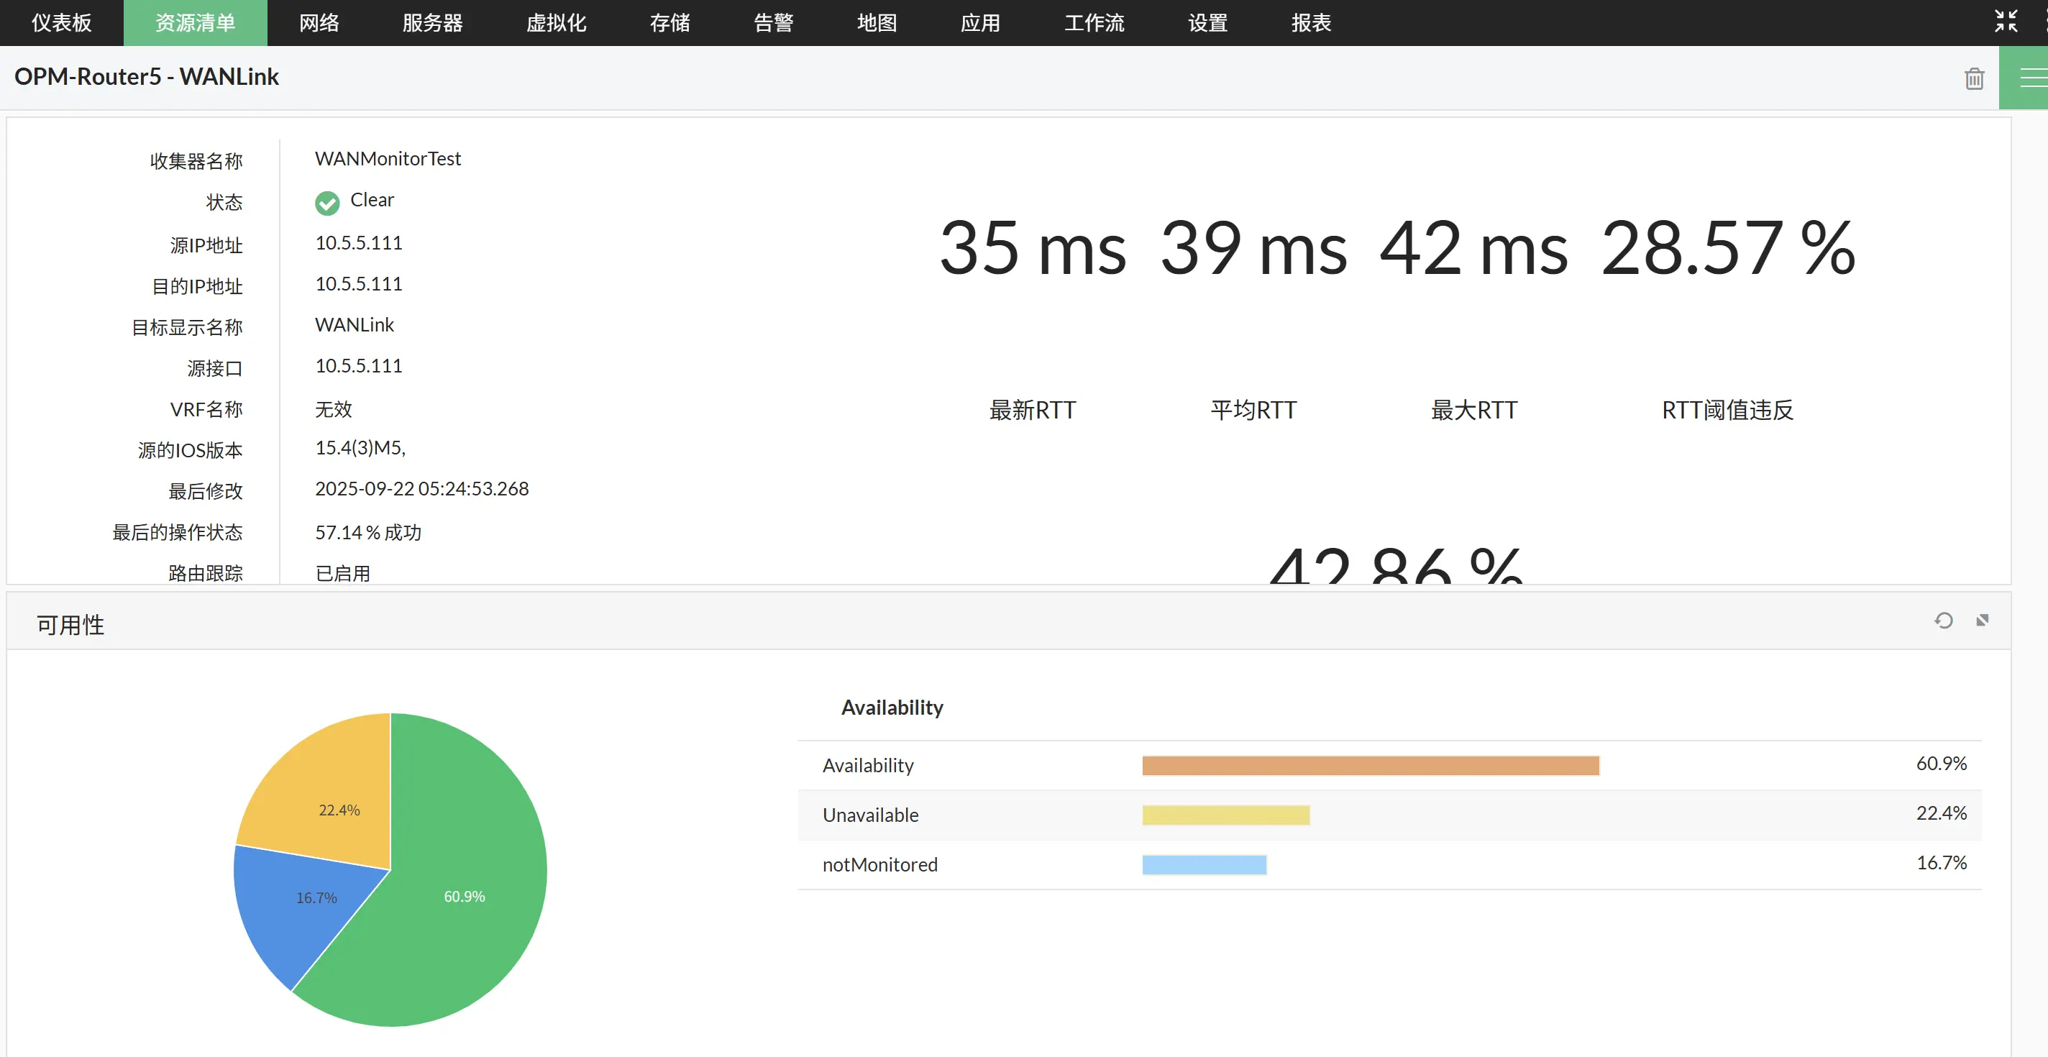Viewport: 2048px width, 1057px height.
Task: Click the trash delete icon
Action: (x=1973, y=78)
